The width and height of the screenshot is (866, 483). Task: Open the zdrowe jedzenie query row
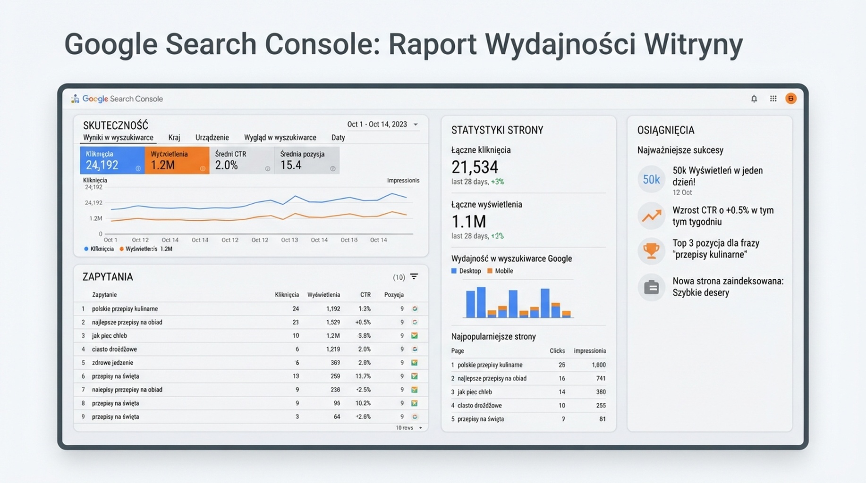(x=251, y=363)
